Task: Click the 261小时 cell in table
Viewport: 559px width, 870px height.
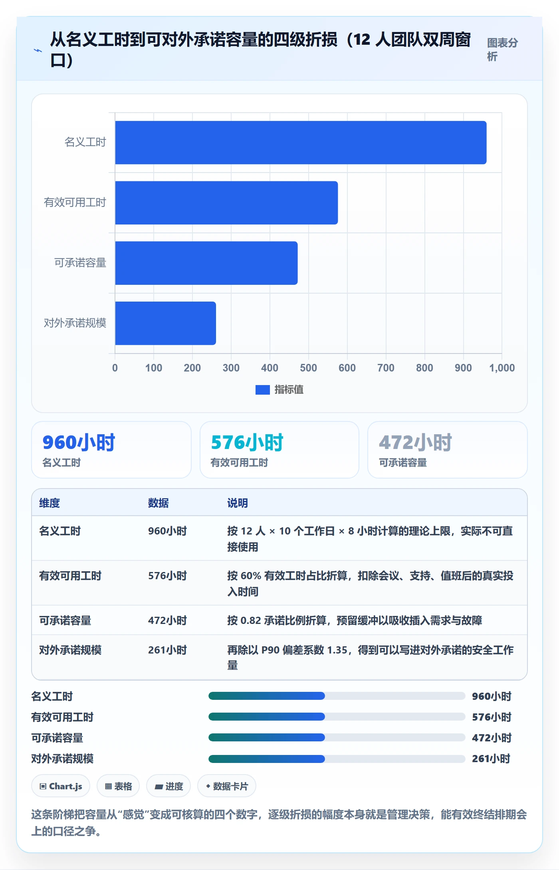Action: (168, 650)
